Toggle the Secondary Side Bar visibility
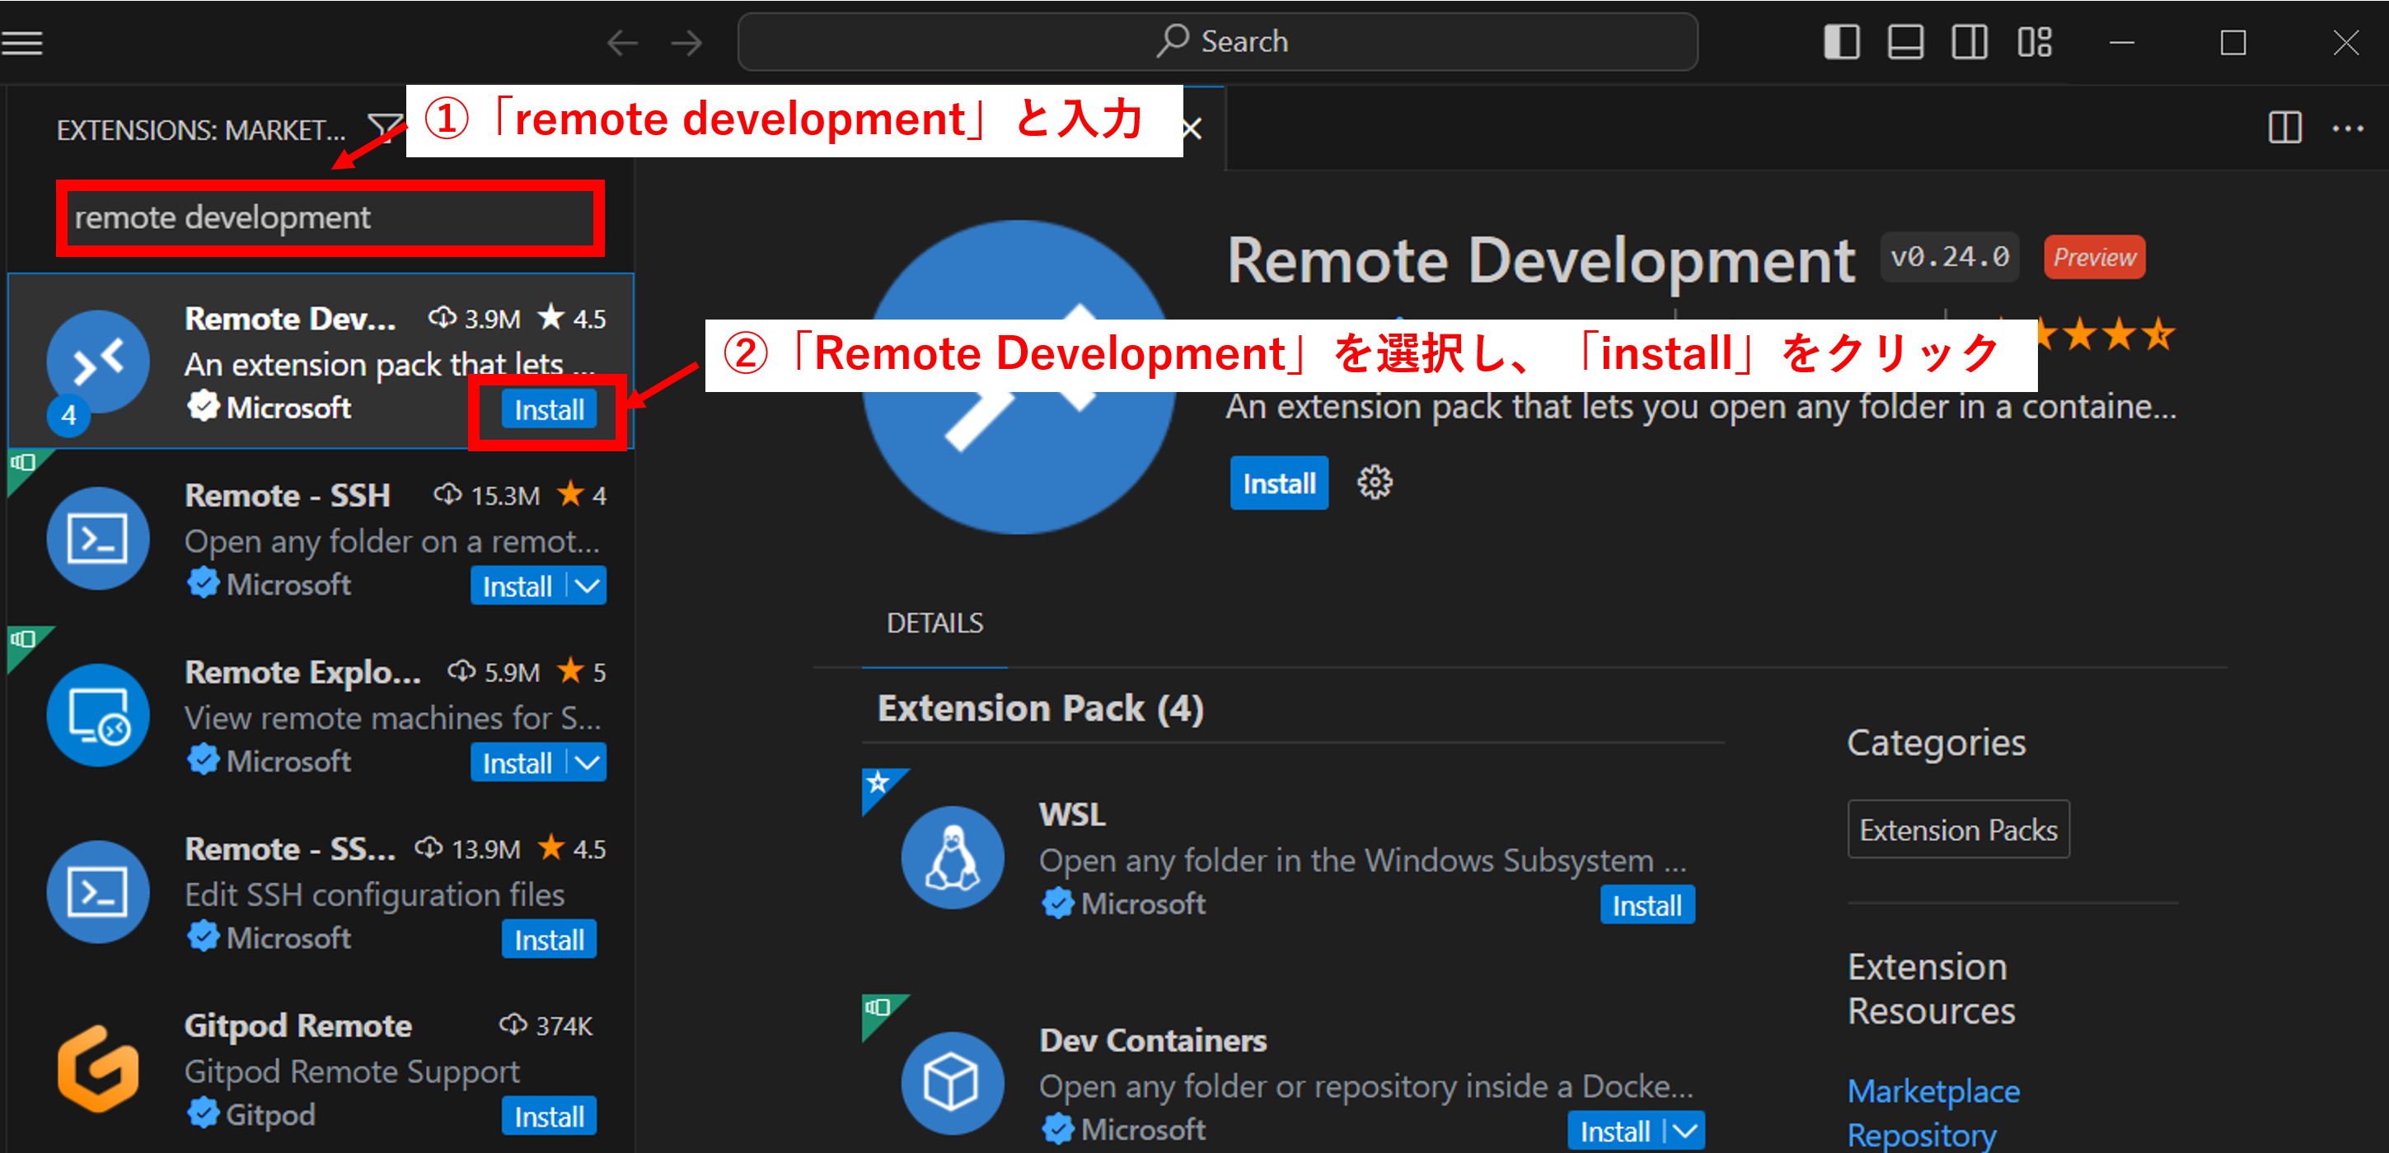Image resolution: width=2389 pixels, height=1153 pixels. pyautogui.click(x=1969, y=43)
